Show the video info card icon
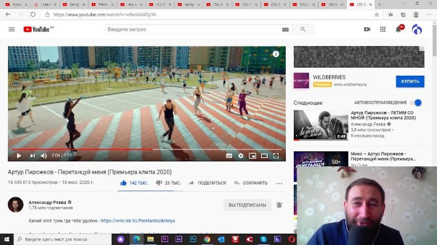Screen dimensions: 437x245 coord(276,54)
